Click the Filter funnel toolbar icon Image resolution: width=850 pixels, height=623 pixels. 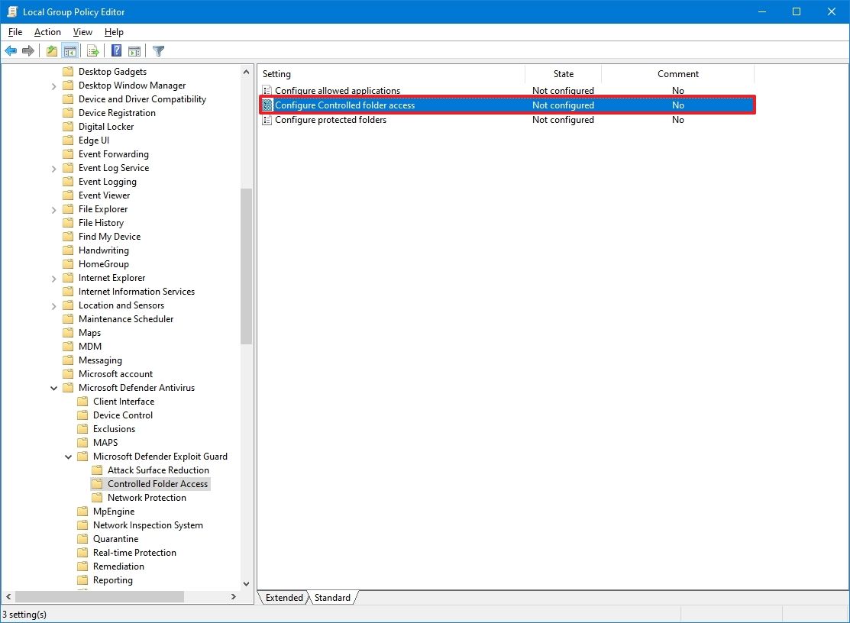(x=158, y=50)
